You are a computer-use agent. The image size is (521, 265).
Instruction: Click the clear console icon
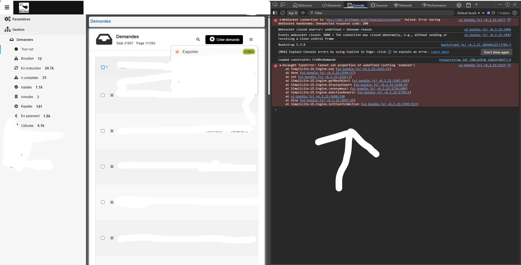(283, 13)
